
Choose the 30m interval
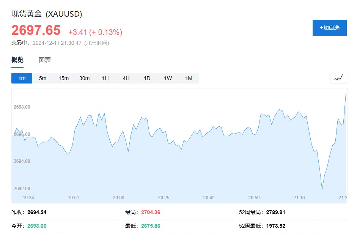[x=84, y=78]
